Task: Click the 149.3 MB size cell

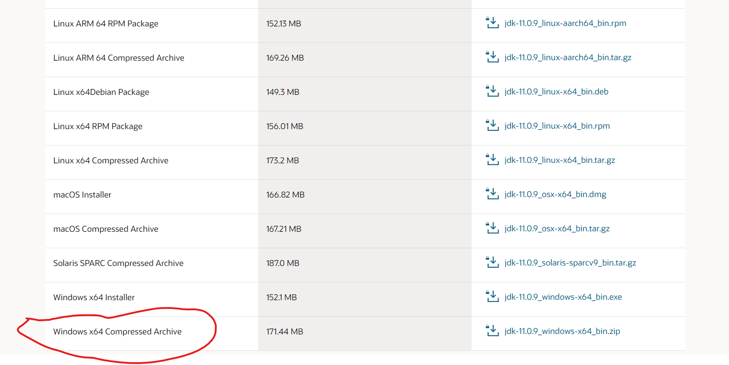Action: 365,94
